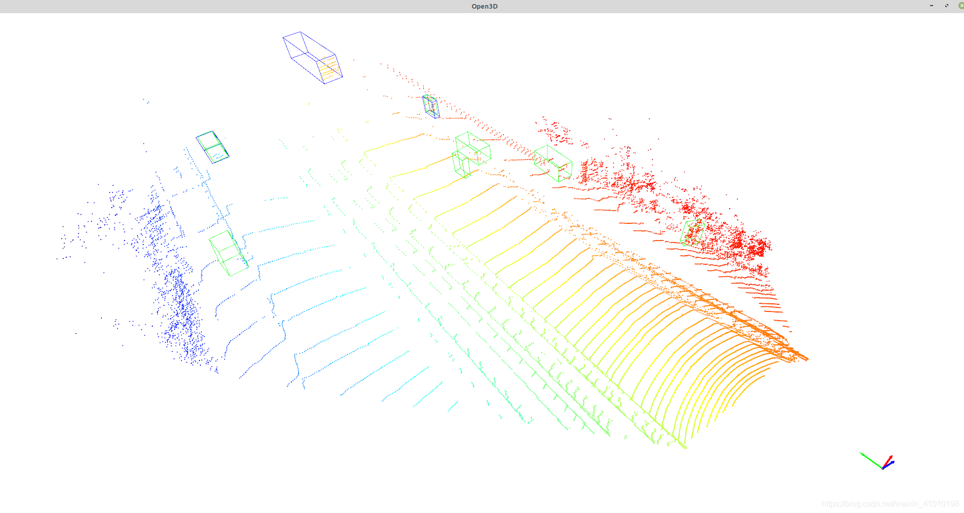Select the green box inside the red point cluster

[693, 232]
